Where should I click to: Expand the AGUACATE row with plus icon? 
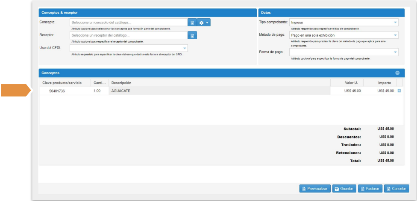(399, 91)
